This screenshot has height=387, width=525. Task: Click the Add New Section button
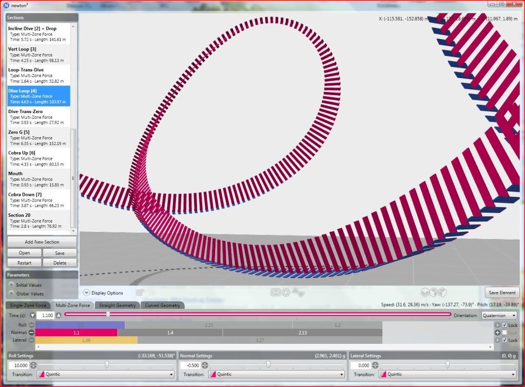(x=42, y=242)
